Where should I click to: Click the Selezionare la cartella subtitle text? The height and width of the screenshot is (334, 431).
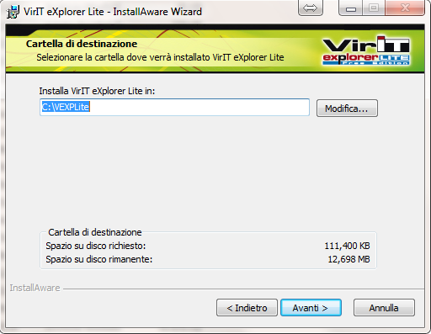160,57
